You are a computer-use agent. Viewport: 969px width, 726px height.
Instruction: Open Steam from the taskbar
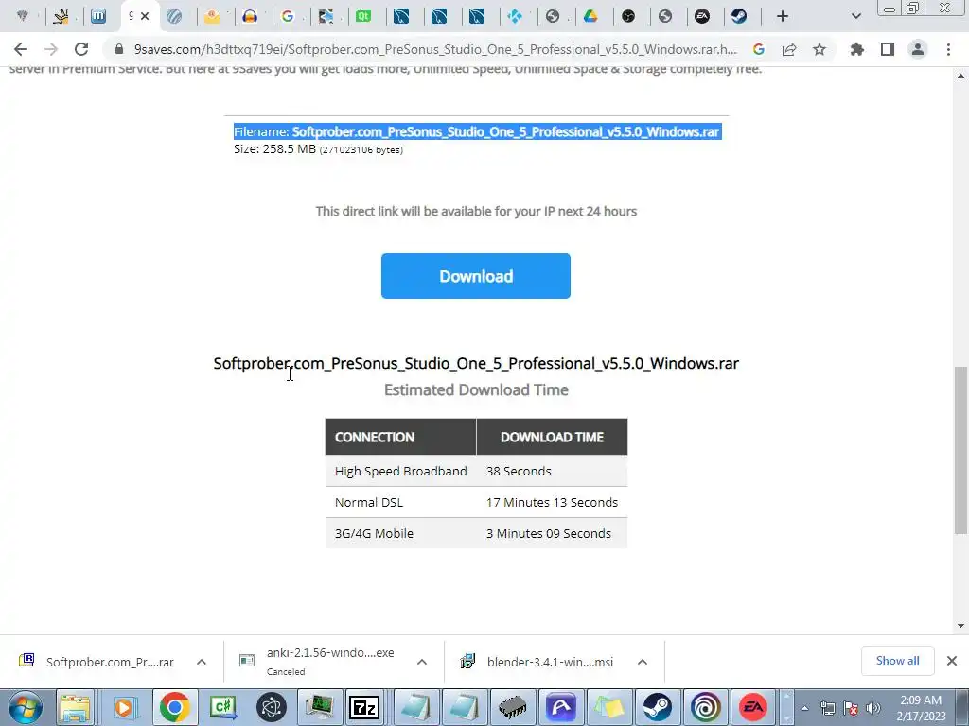click(657, 707)
